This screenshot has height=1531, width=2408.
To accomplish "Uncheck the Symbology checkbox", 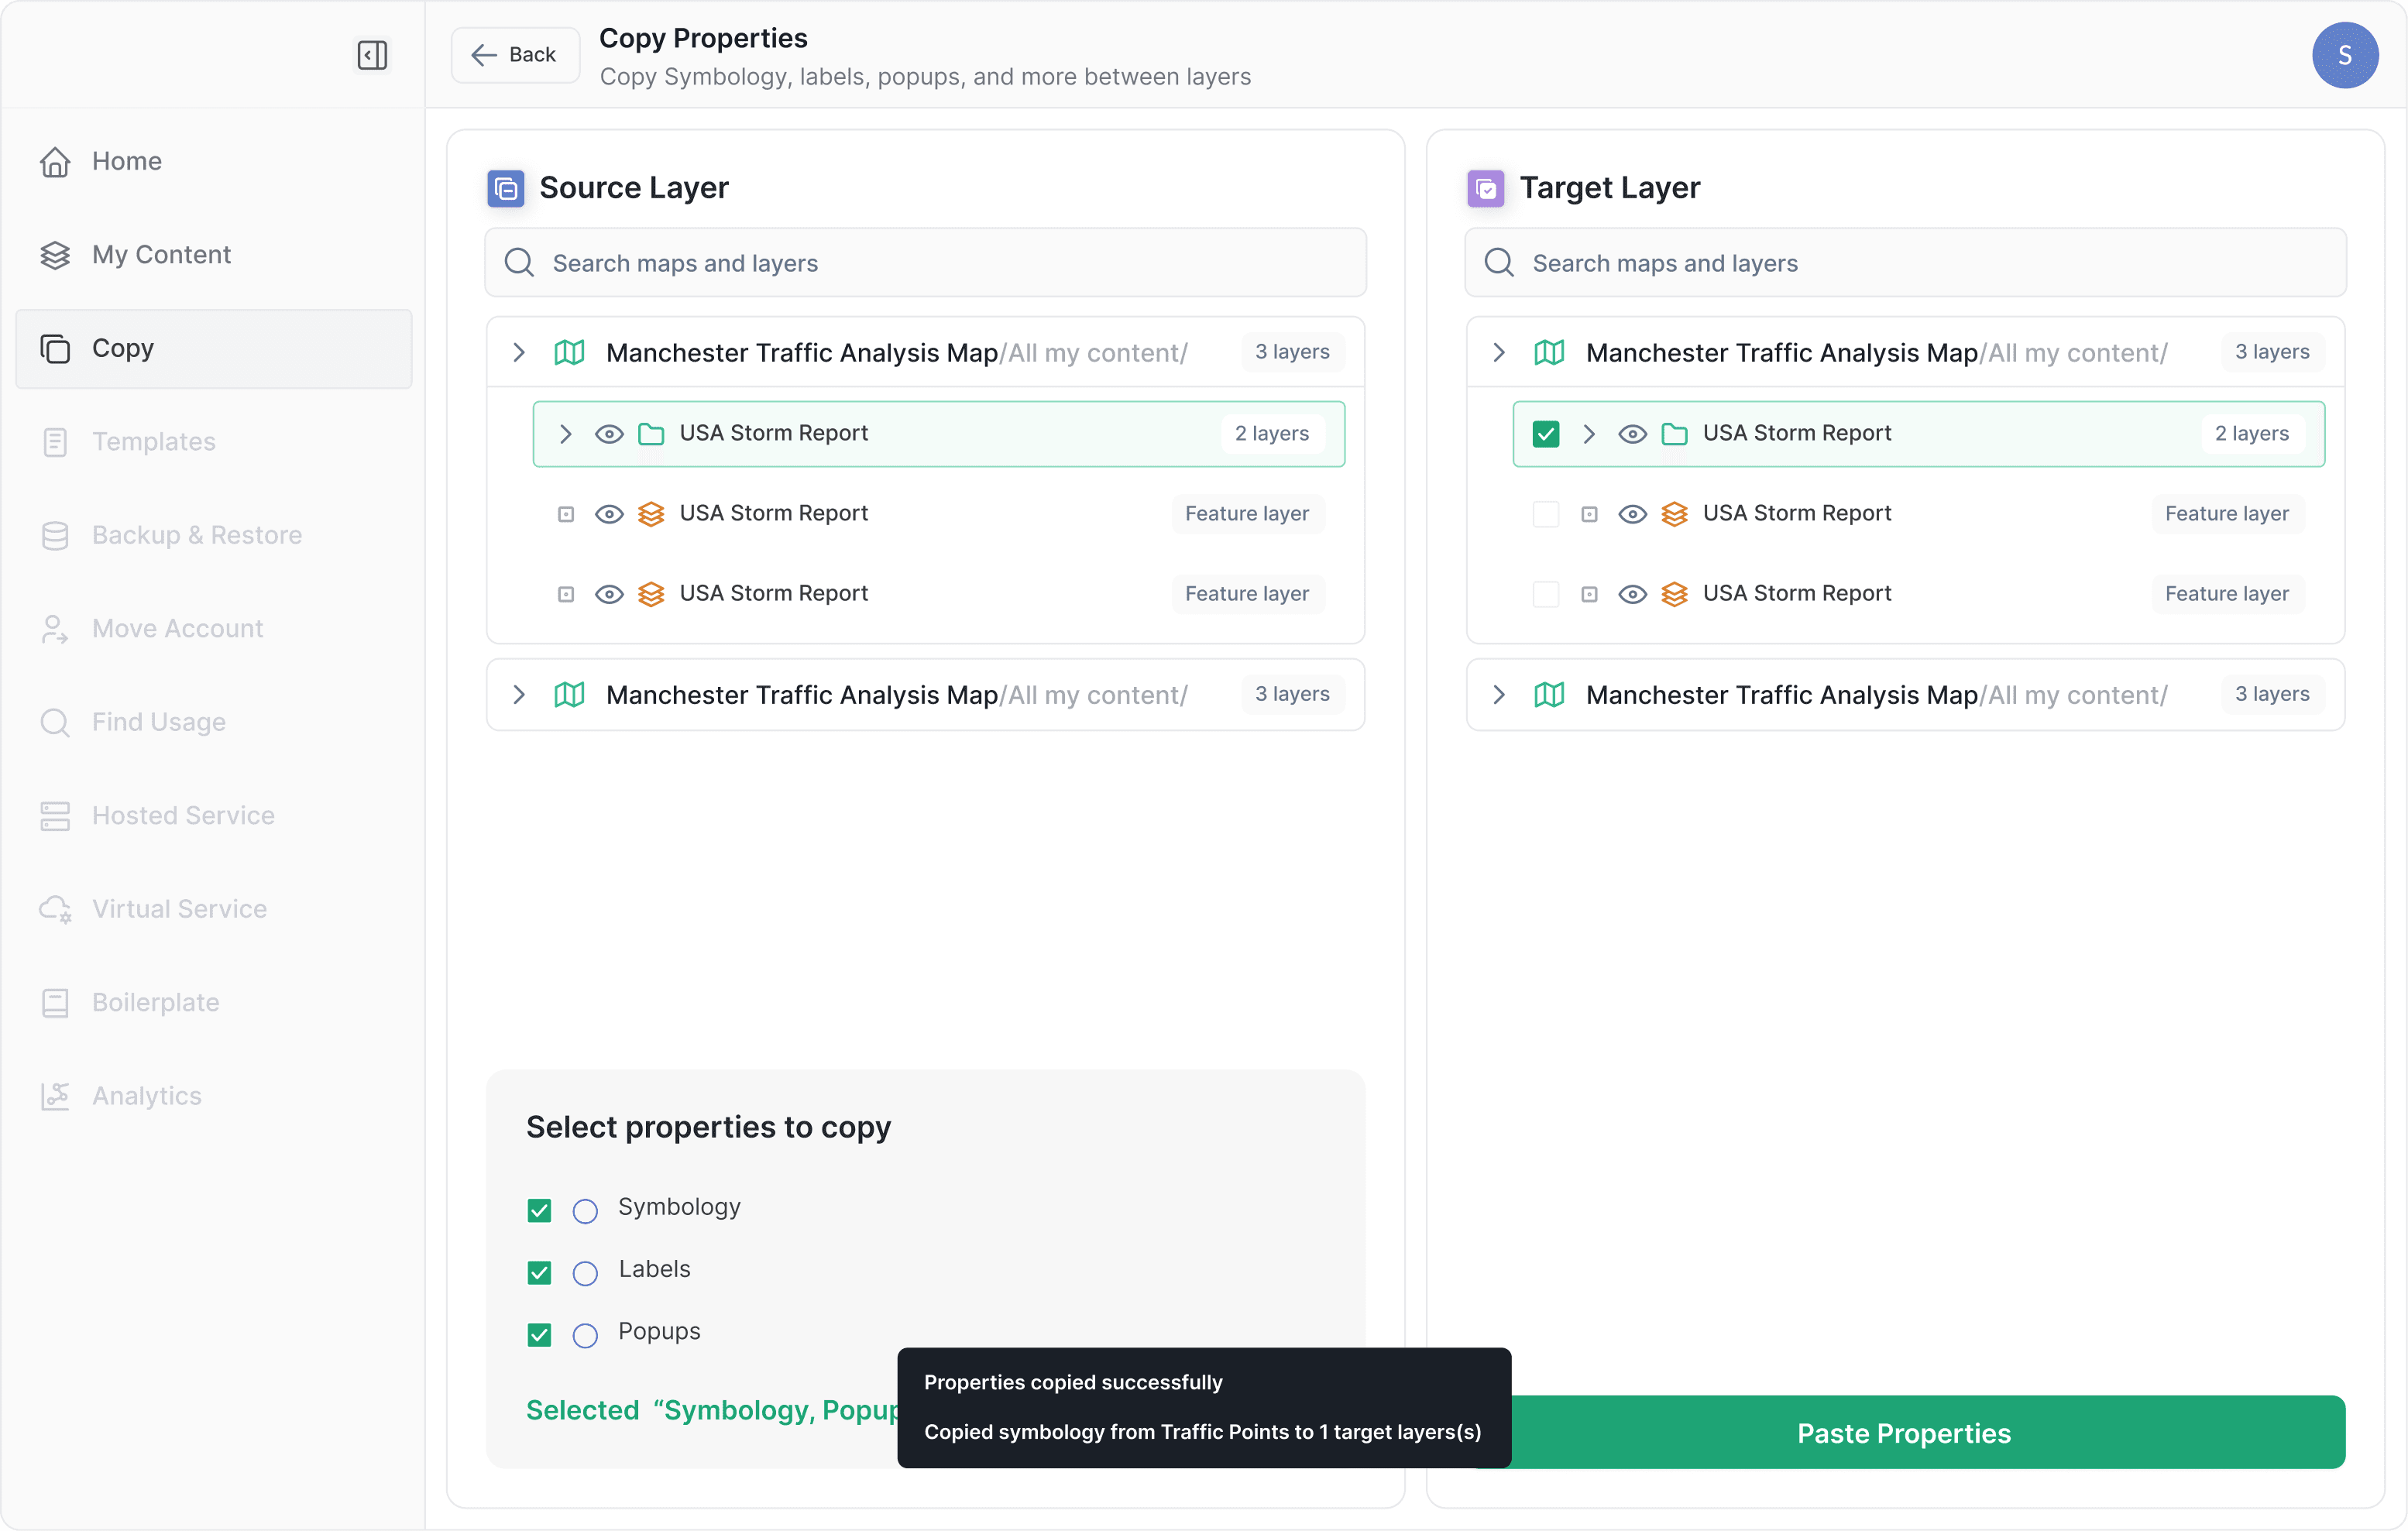I will [539, 1210].
